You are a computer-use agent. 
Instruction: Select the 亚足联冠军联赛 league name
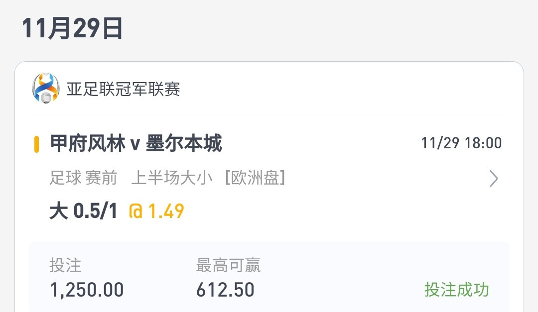(x=123, y=89)
